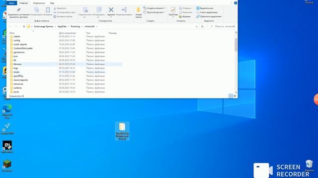Select the saves folder
Image resolution: width=318 pixels, height=178 pixels.
click(16, 92)
